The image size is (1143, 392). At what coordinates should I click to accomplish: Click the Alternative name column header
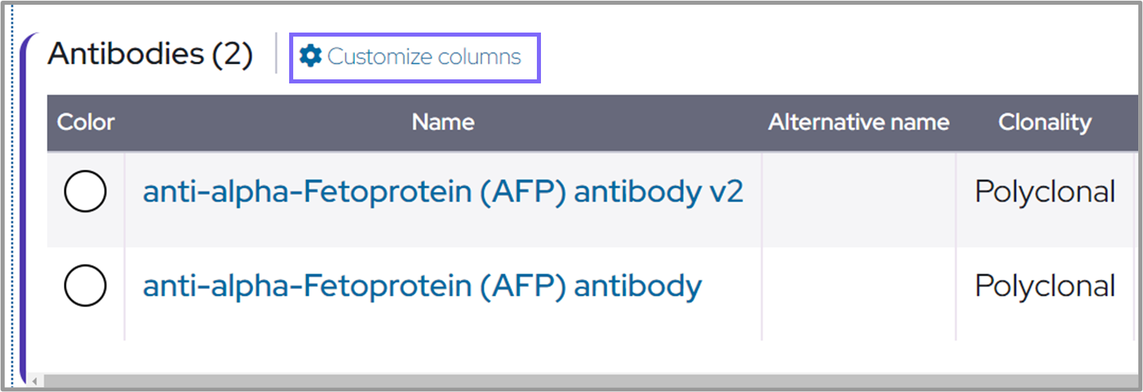click(x=858, y=122)
